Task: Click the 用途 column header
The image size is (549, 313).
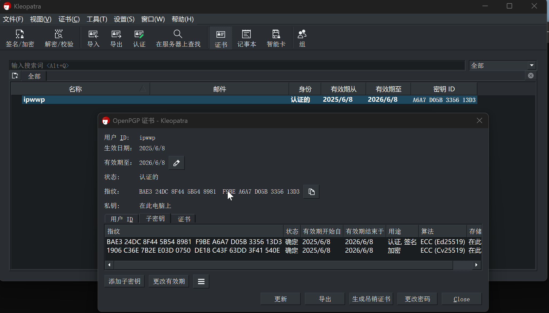Action: pyautogui.click(x=402, y=231)
